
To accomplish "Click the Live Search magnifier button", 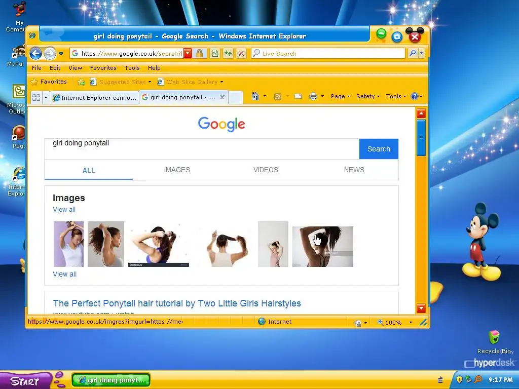I will point(413,53).
